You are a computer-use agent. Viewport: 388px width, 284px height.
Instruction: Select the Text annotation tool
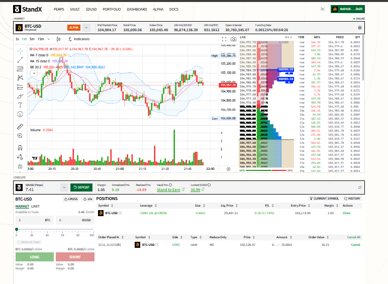point(20,105)
